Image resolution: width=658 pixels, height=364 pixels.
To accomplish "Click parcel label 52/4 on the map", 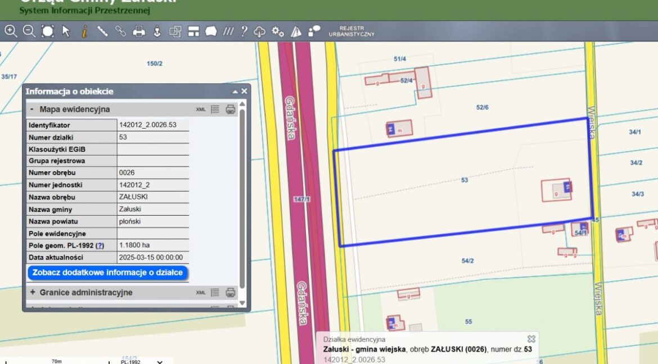I will 406,80.
